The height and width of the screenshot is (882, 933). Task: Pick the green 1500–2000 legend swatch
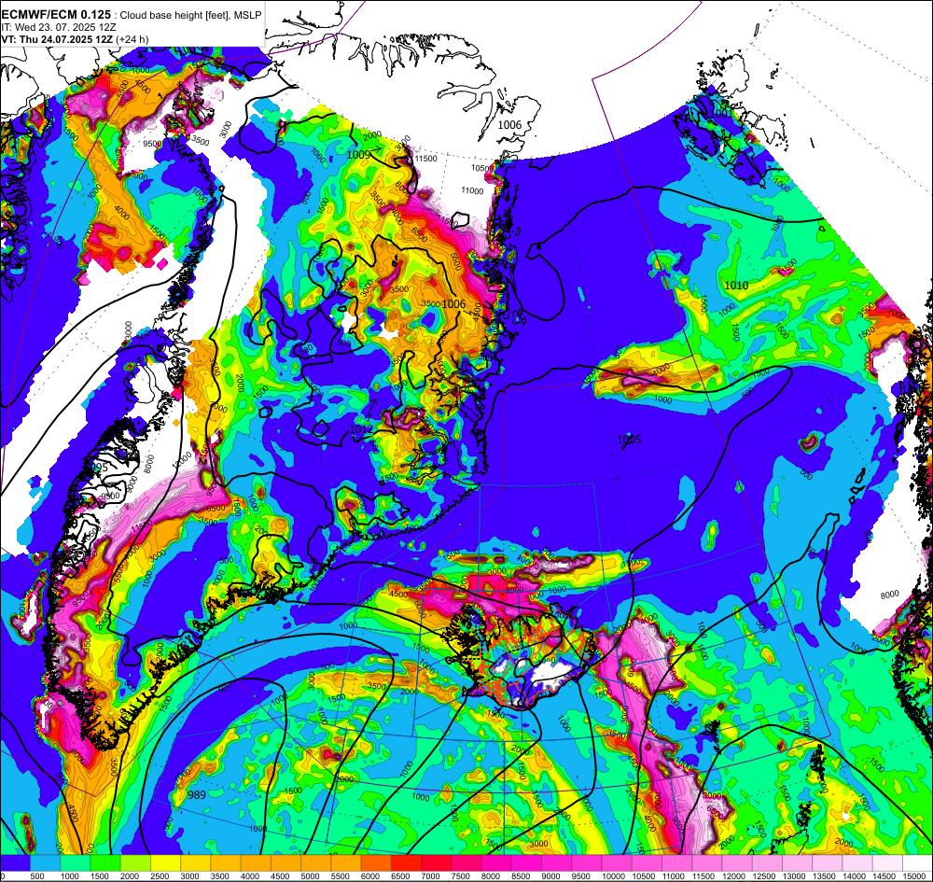[106, 863]
